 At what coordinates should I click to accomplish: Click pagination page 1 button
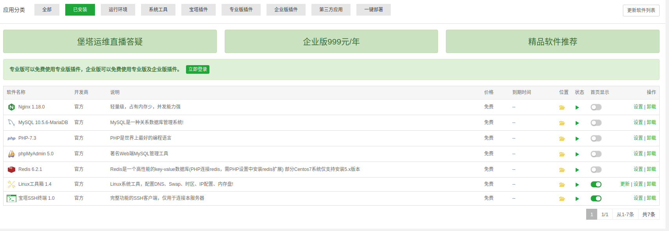(592, 214)
